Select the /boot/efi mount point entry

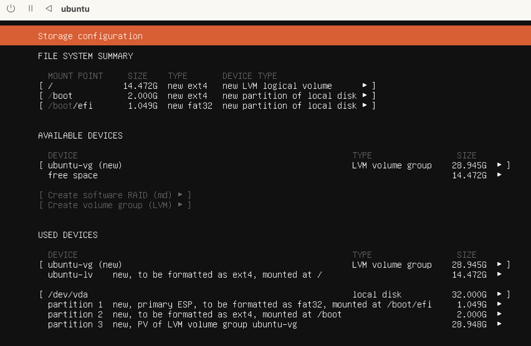pyautogui.click(x=207, y=106)
